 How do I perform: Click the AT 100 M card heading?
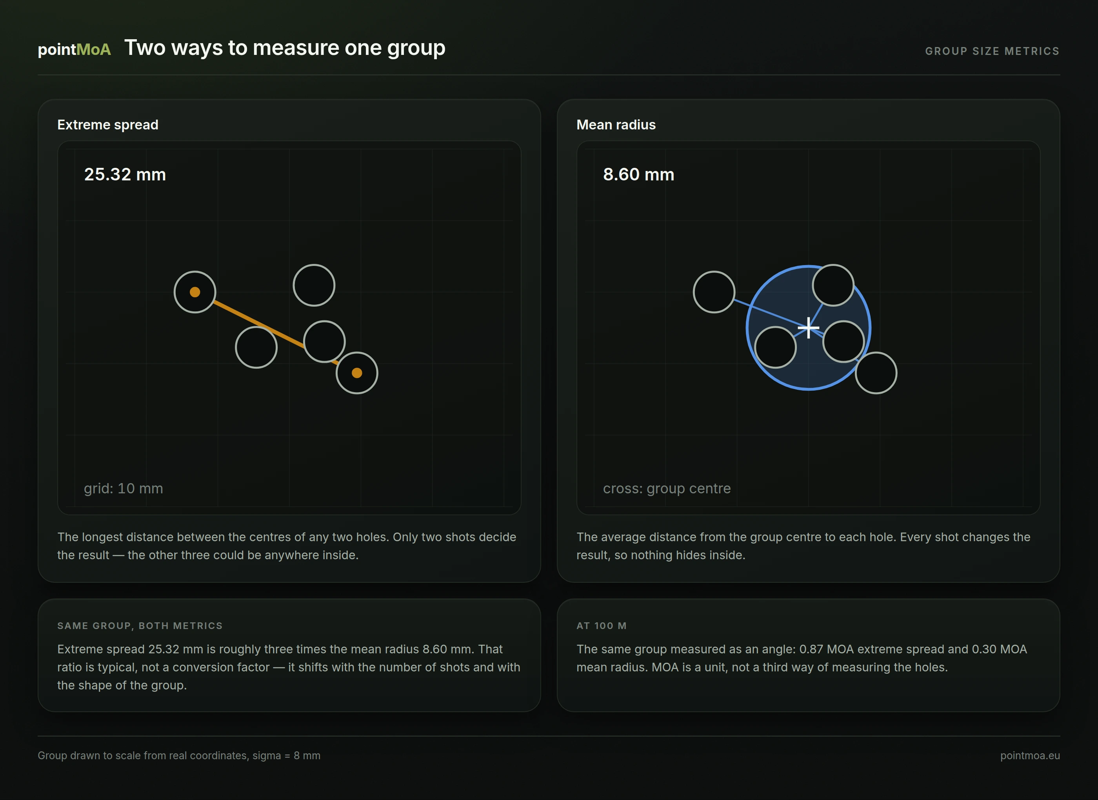pos(601,625)
